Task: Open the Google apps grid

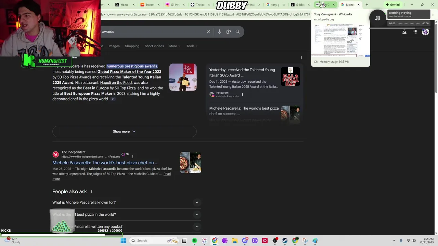Action: tap(415, 32)
